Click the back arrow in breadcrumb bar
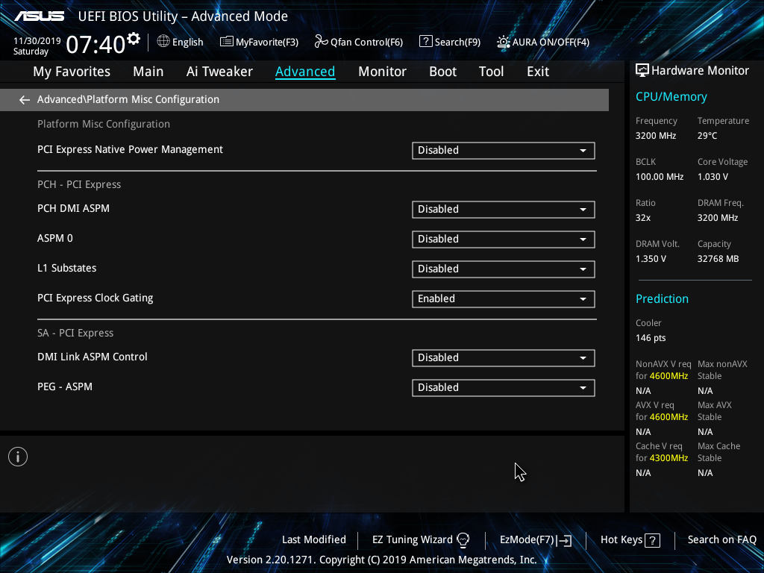This screenshot has height=573, width=764. coord(25,100)
